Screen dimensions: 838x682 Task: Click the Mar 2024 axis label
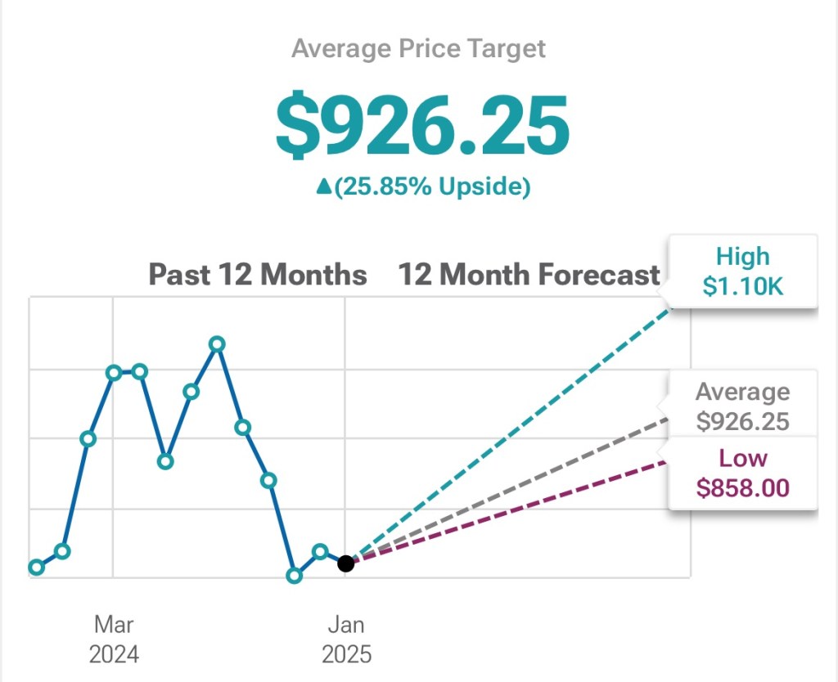click(x=114, y=639)
